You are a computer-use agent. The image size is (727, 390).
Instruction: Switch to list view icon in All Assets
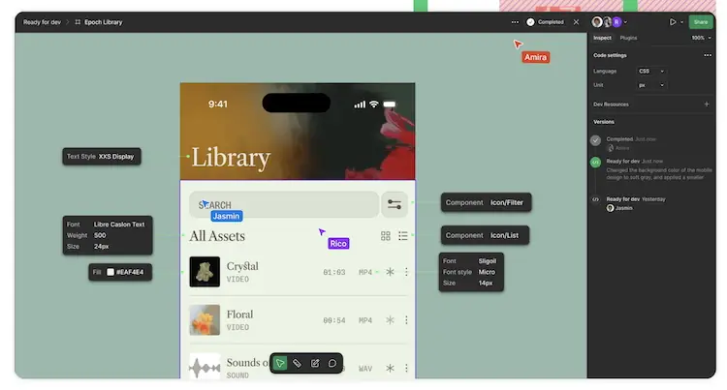point(402,236)
